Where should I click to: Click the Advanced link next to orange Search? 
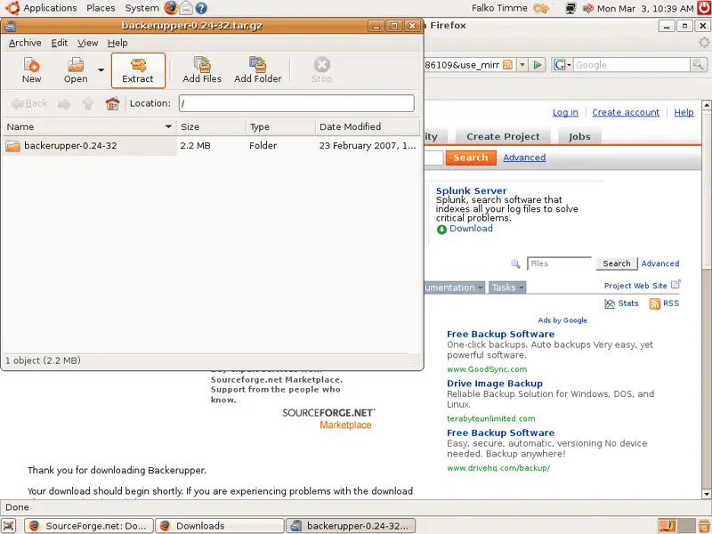click(524, 158)
